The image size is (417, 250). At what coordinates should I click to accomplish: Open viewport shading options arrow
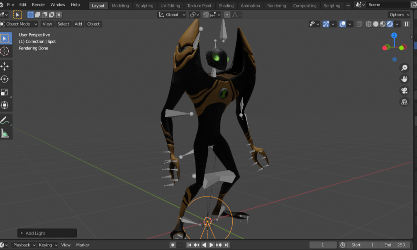[397, 24]
